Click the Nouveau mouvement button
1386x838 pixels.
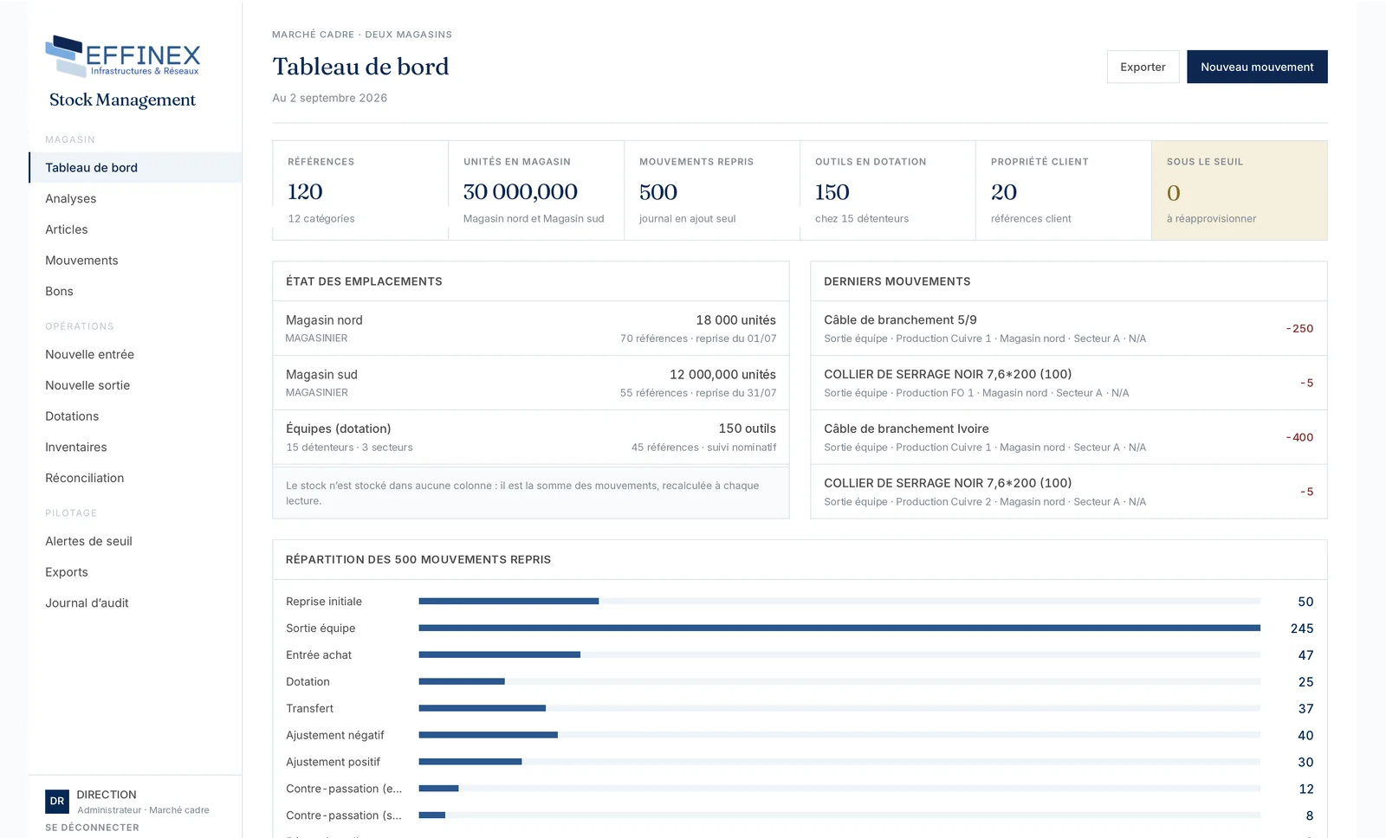(x=1257, y=67)
